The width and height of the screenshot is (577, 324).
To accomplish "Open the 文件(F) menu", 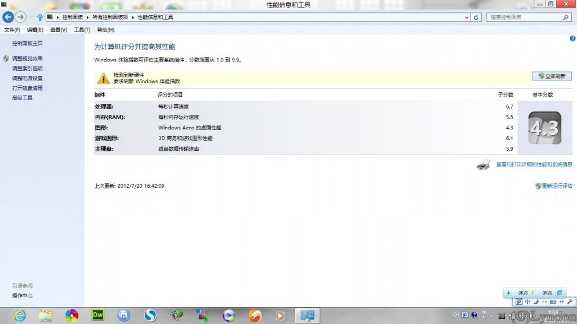I will 12,30.
